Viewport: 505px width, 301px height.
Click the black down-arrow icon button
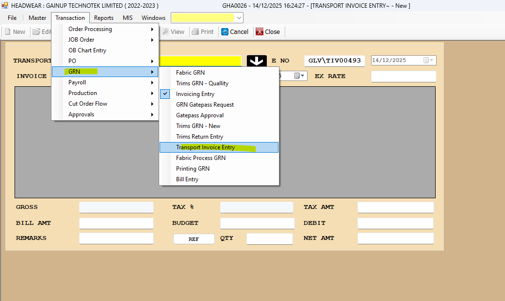coord(257,61)
